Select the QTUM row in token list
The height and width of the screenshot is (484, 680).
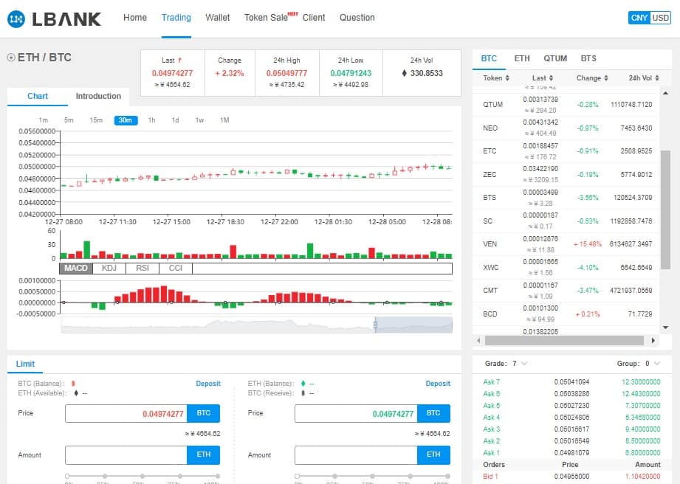click(x=566, y=105)
